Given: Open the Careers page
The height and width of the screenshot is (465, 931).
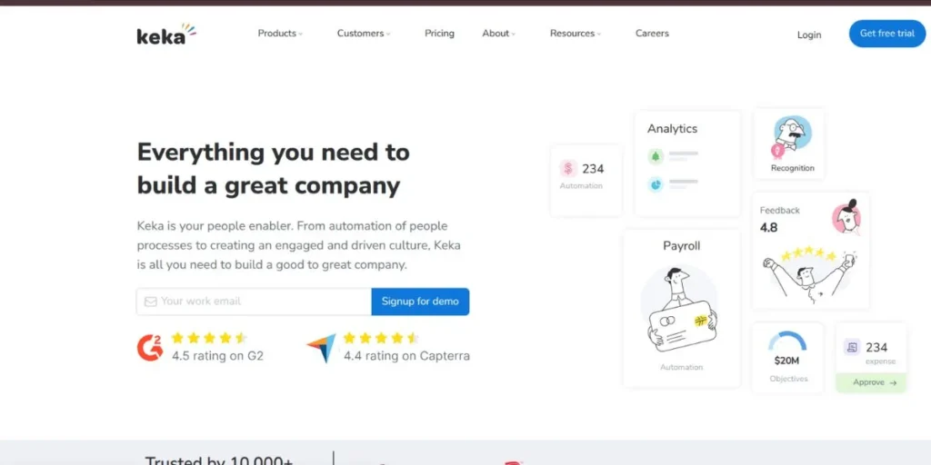Looking at the screenshot, I should pos(652,34).
